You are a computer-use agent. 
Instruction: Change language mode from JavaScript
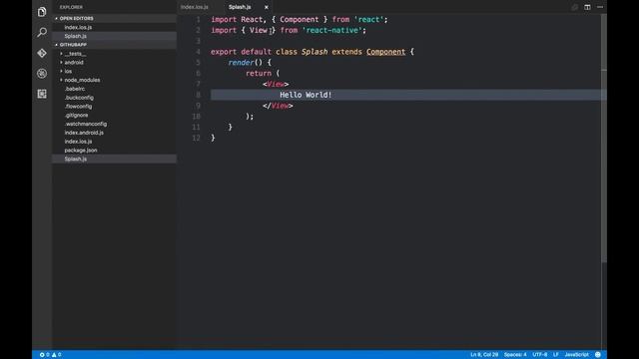tap(576, 355)
